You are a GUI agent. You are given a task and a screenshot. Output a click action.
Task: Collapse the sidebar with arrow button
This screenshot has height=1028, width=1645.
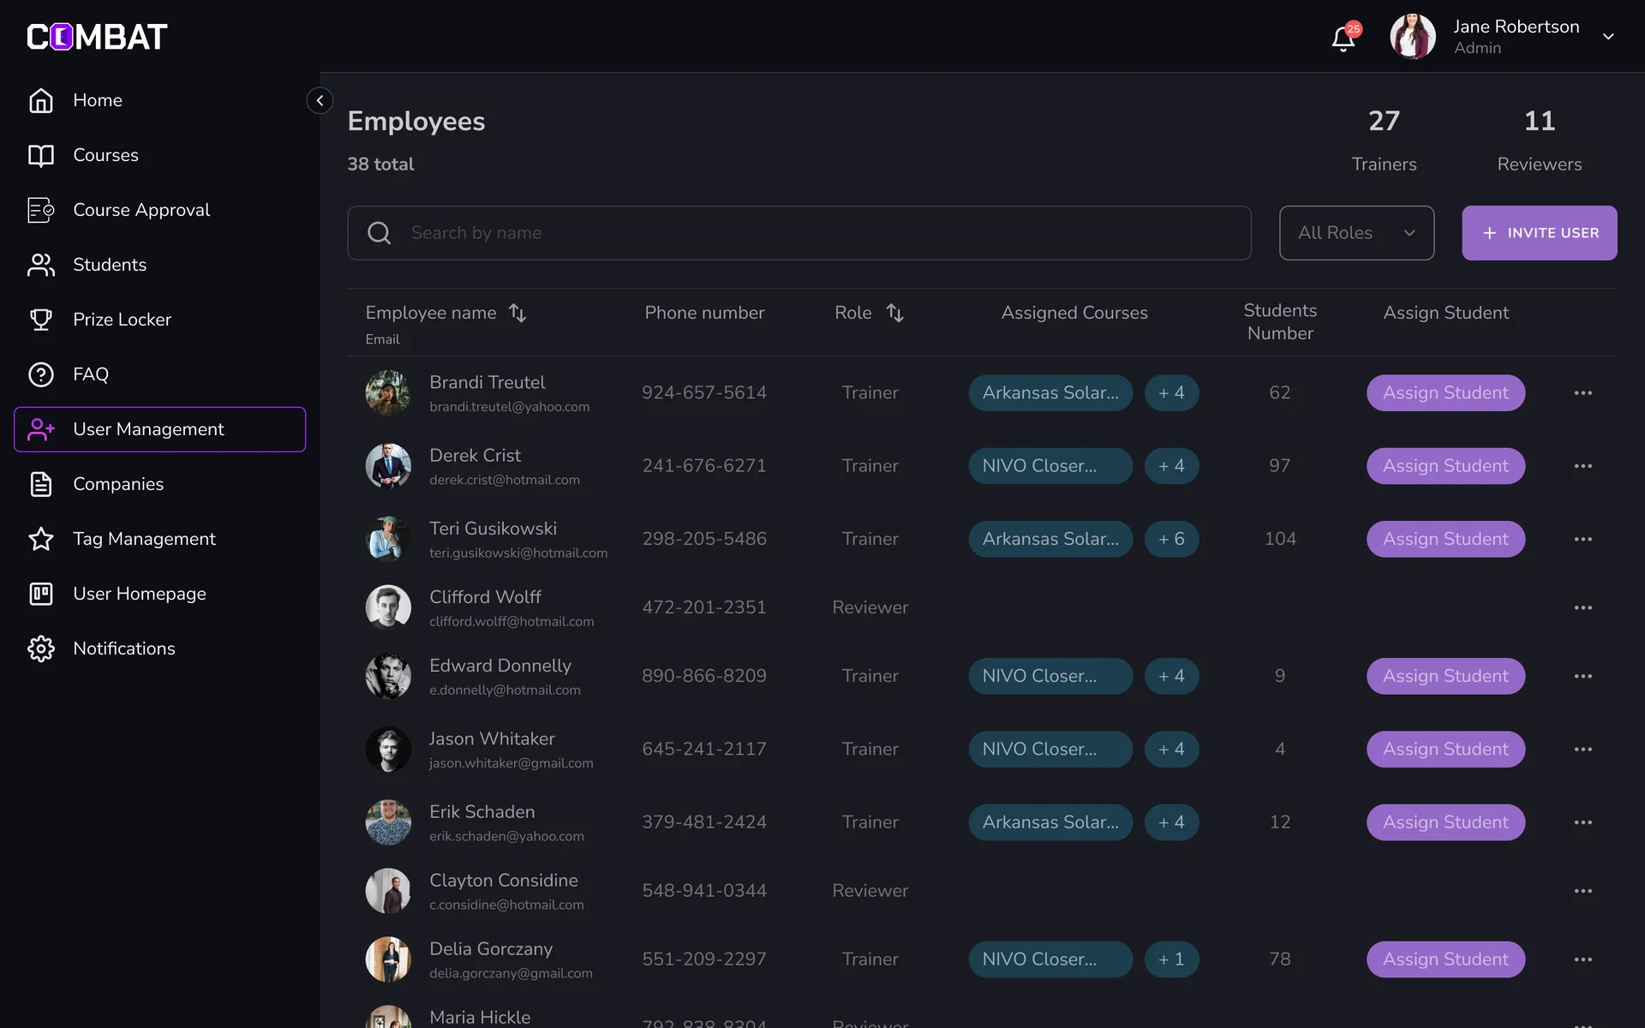click(320, 100)
